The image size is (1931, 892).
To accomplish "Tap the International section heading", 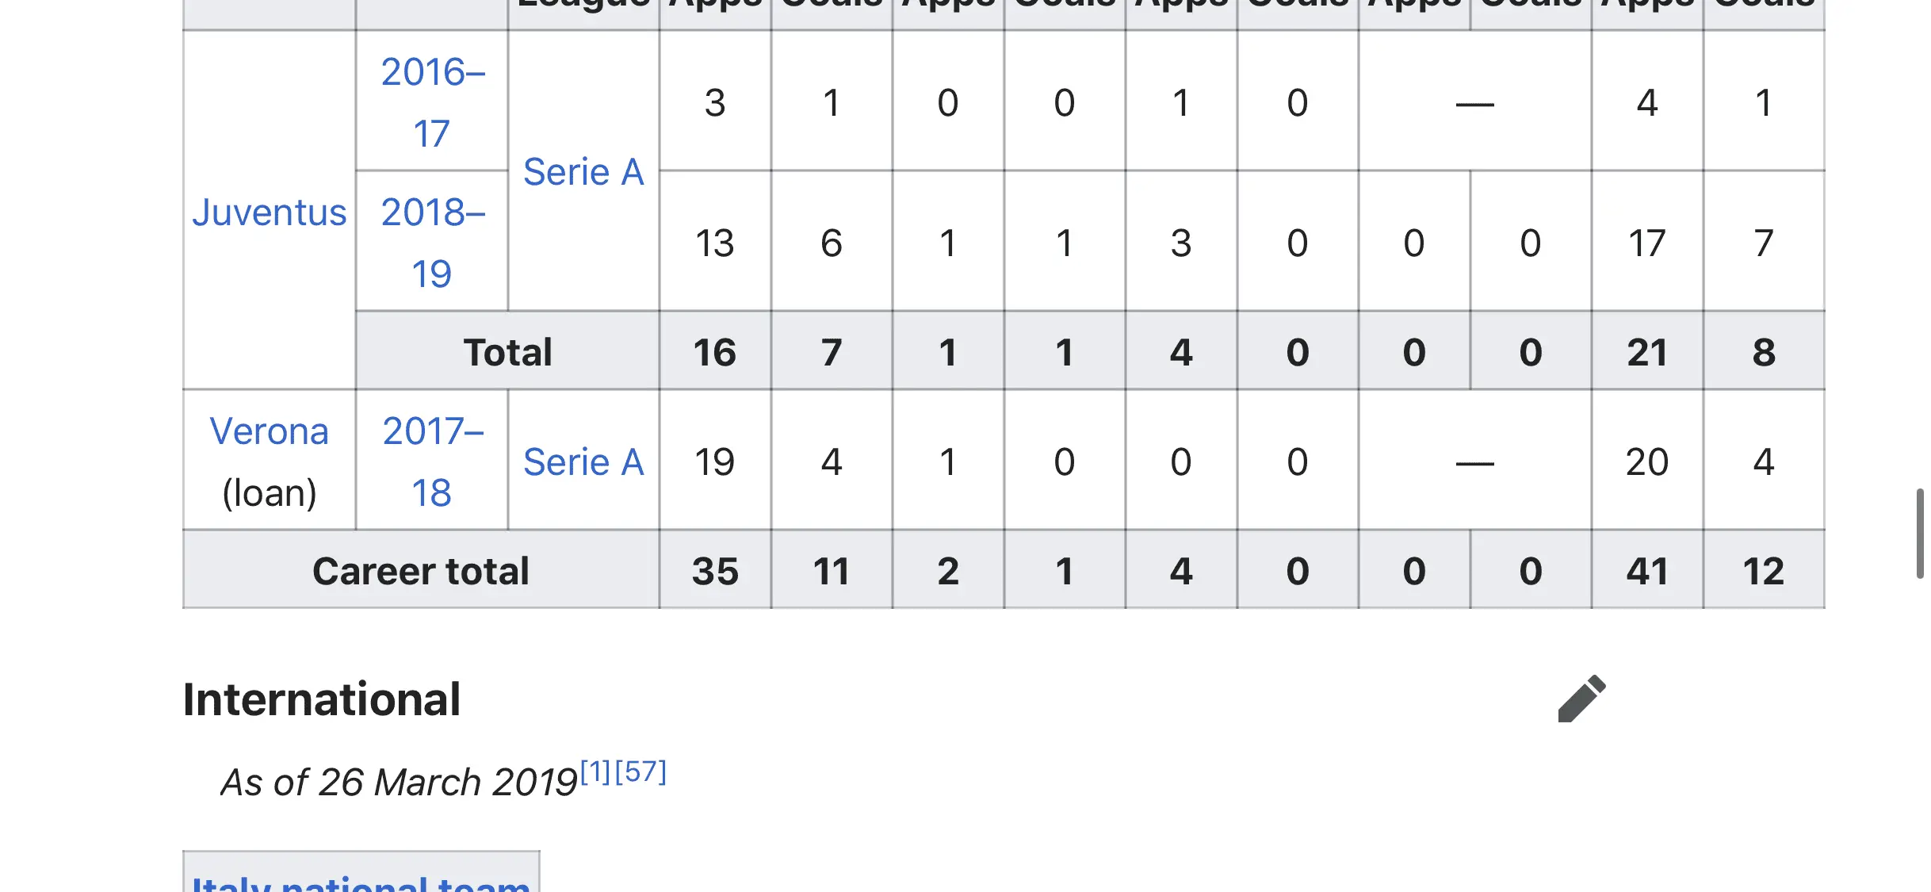I will (x=322, y=699).
